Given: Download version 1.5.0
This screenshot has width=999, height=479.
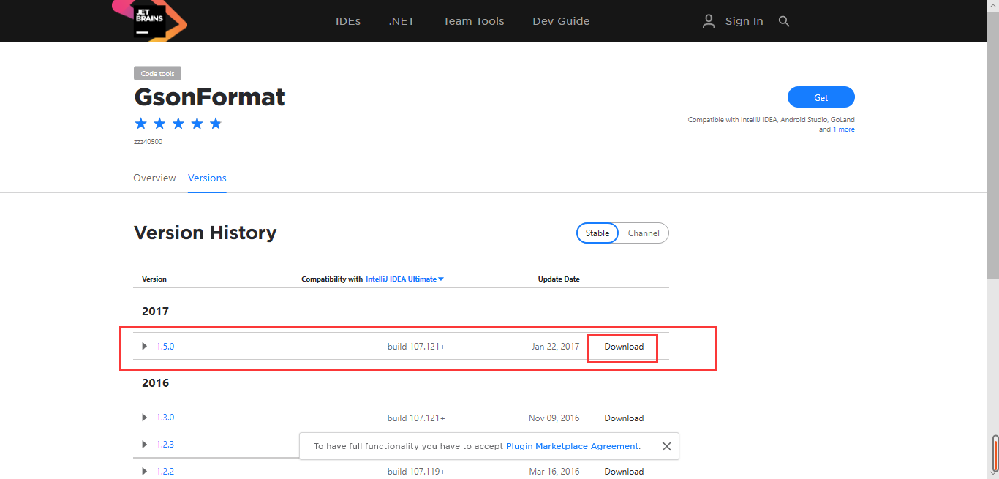Looking at the screenshot, I should 624,347.
